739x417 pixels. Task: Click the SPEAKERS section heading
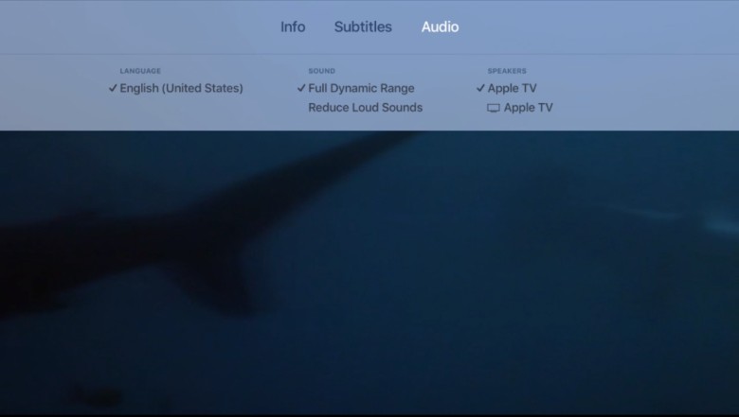tap(507, 71)
